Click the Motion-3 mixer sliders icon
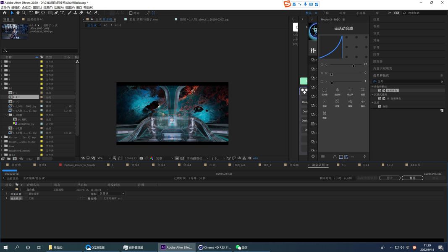The image size is (448, 252). point(313,50)
